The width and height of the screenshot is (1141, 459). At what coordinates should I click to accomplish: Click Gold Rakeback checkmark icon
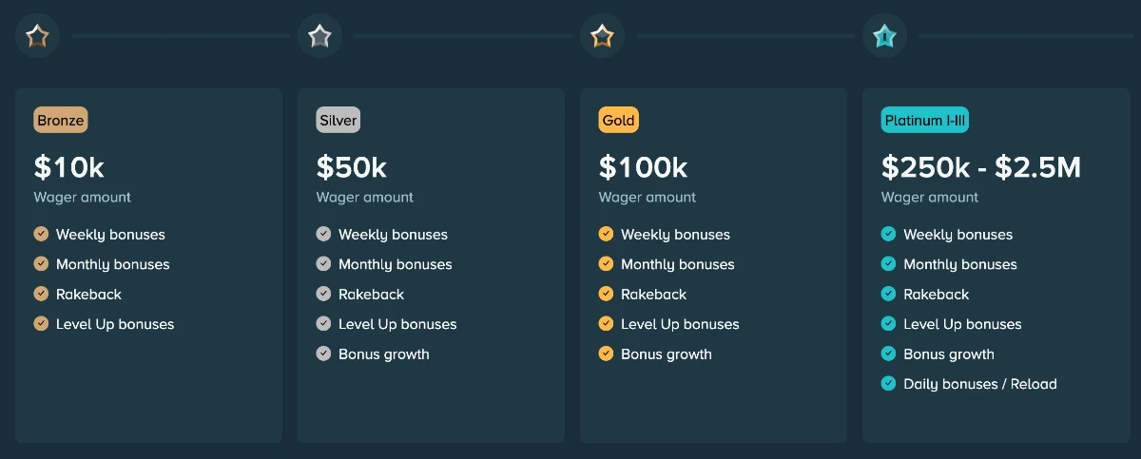tap(606, 294)
